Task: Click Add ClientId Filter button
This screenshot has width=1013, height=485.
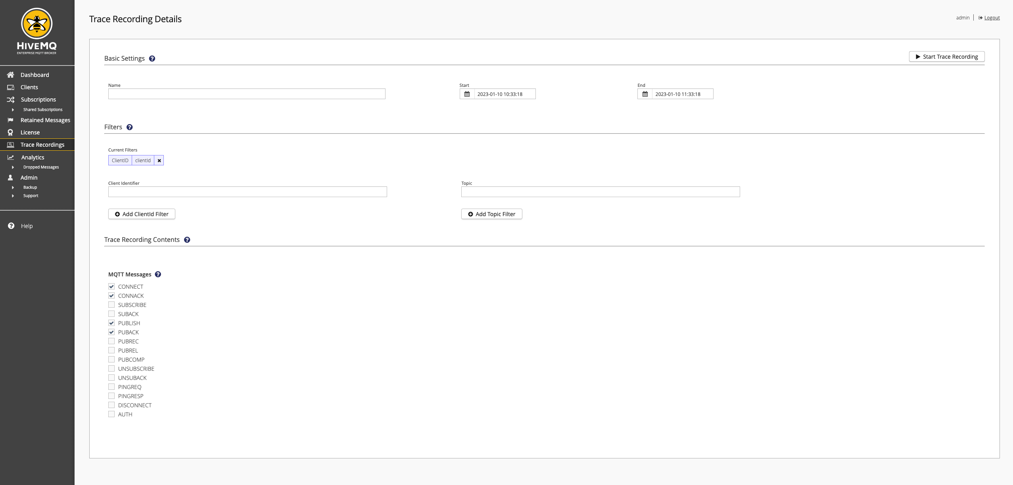Action: point(142,214)
